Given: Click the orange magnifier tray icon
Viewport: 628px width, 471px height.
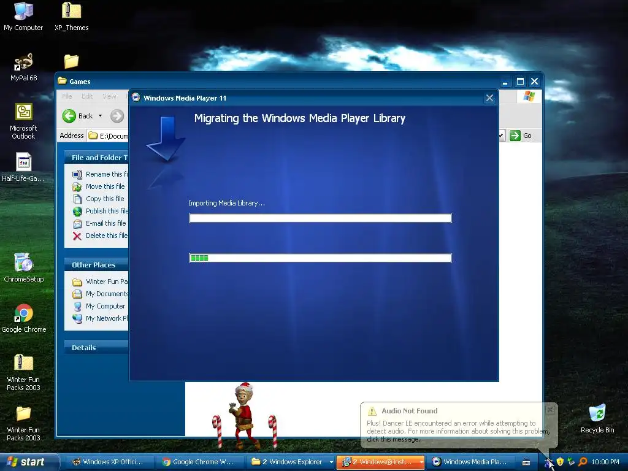Looking at the screenshot, I should click(x=583, y=462).
